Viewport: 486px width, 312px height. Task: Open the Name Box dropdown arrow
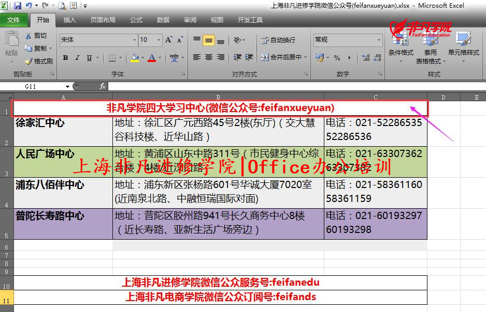tap(67, 86)
